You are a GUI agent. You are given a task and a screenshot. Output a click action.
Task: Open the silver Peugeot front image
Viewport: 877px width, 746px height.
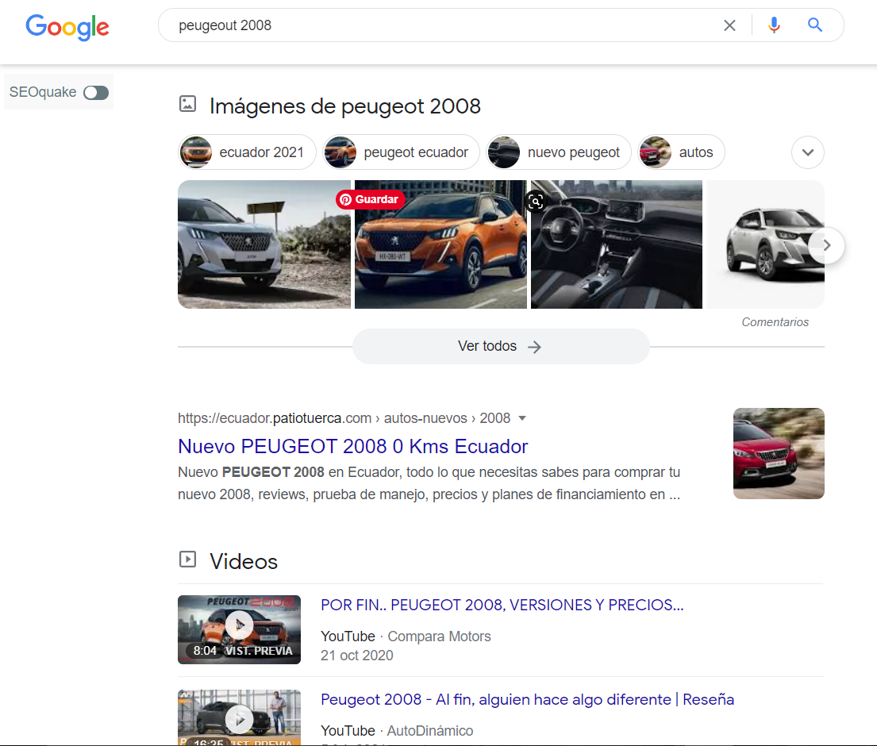(264, 244)
